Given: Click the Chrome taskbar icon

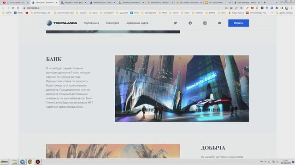Looking at the screenshot, I should [30, 162].
